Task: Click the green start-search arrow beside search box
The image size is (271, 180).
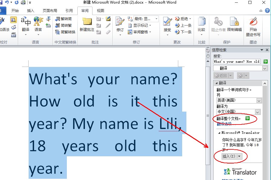Action: click(x=265, y=61)
